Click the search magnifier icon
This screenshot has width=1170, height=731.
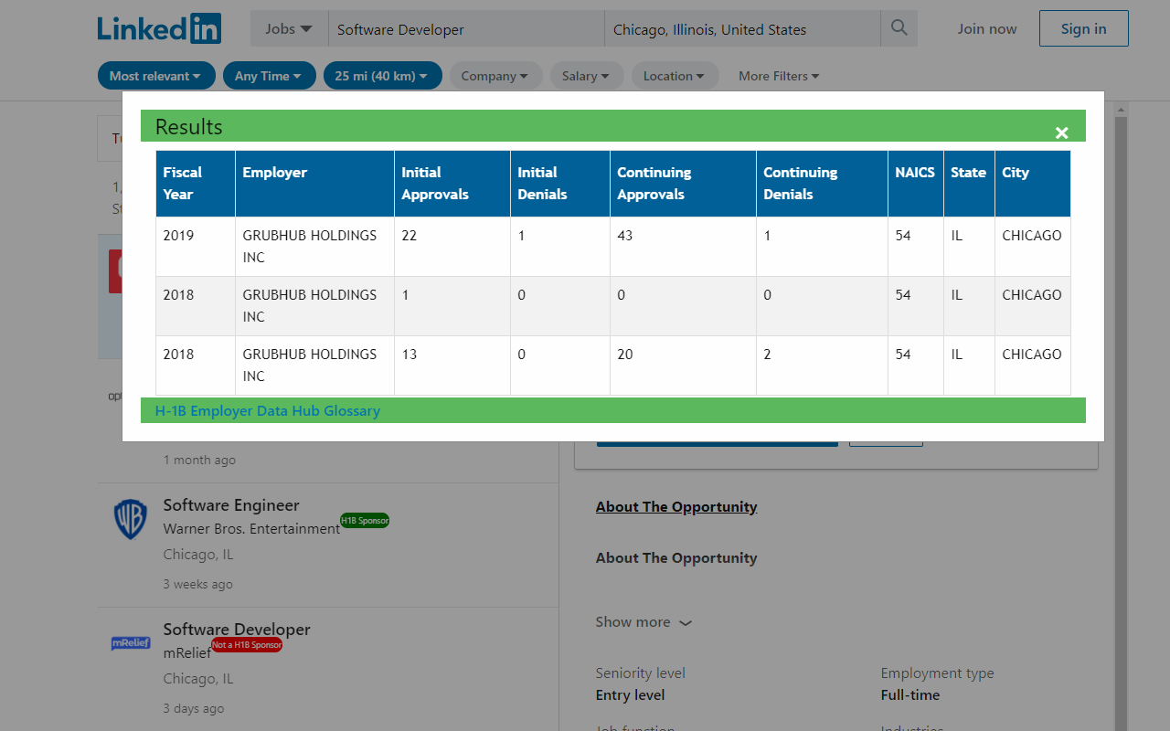click(899, 28)
